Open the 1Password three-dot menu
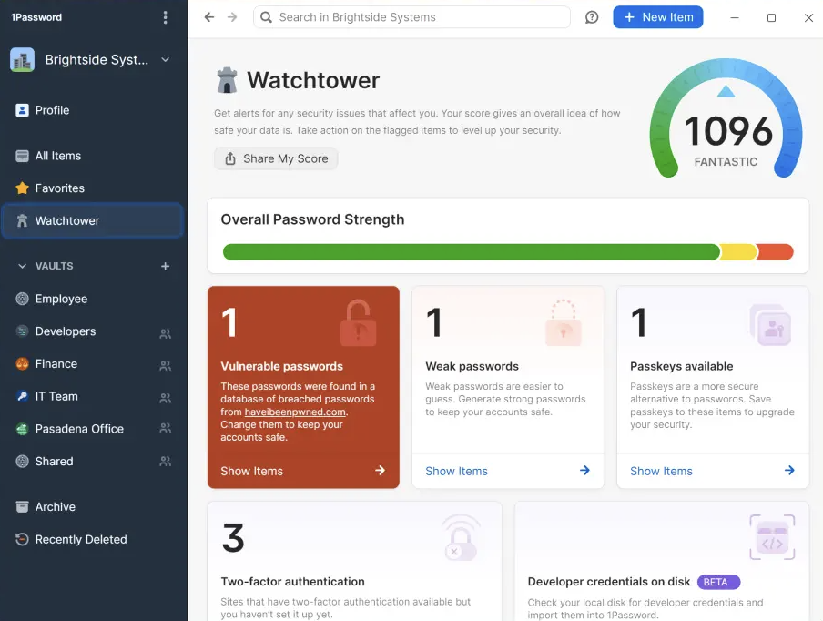The height and width of the screenshot is (621, 823). click(x=166, y=17)
